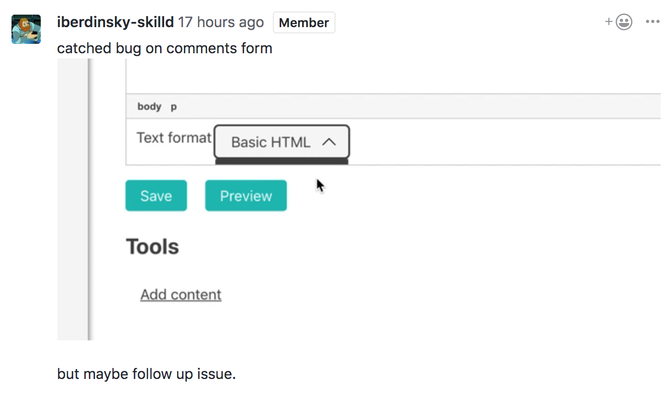Screen dimensions: 669x403
Task: Open iberdinsky-skilld's profile link
Action: click(x=115, y=22)
